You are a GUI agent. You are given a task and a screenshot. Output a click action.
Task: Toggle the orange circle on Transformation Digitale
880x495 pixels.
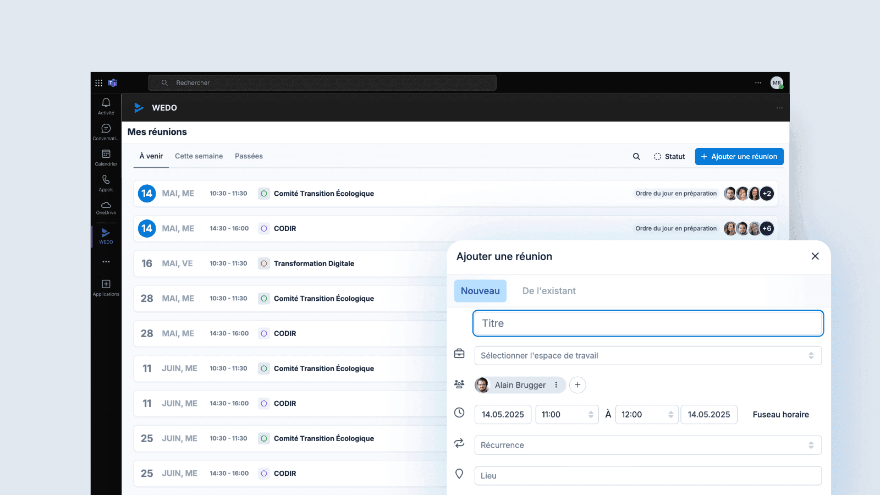[x=263, y=263]
